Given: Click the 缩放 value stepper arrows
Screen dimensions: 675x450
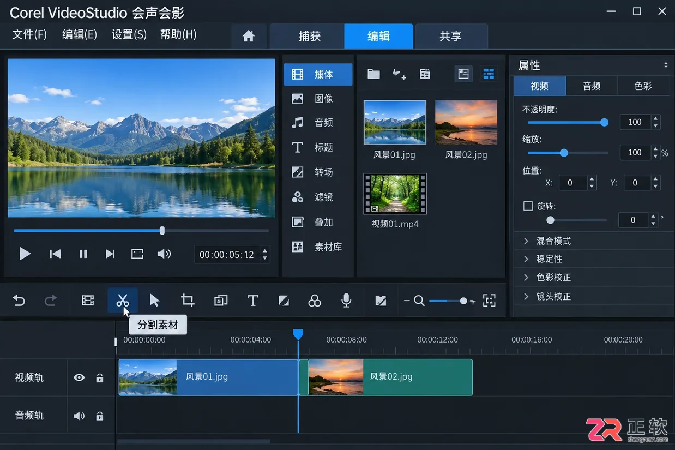Looking at the screenshot, I should (655, 153).
